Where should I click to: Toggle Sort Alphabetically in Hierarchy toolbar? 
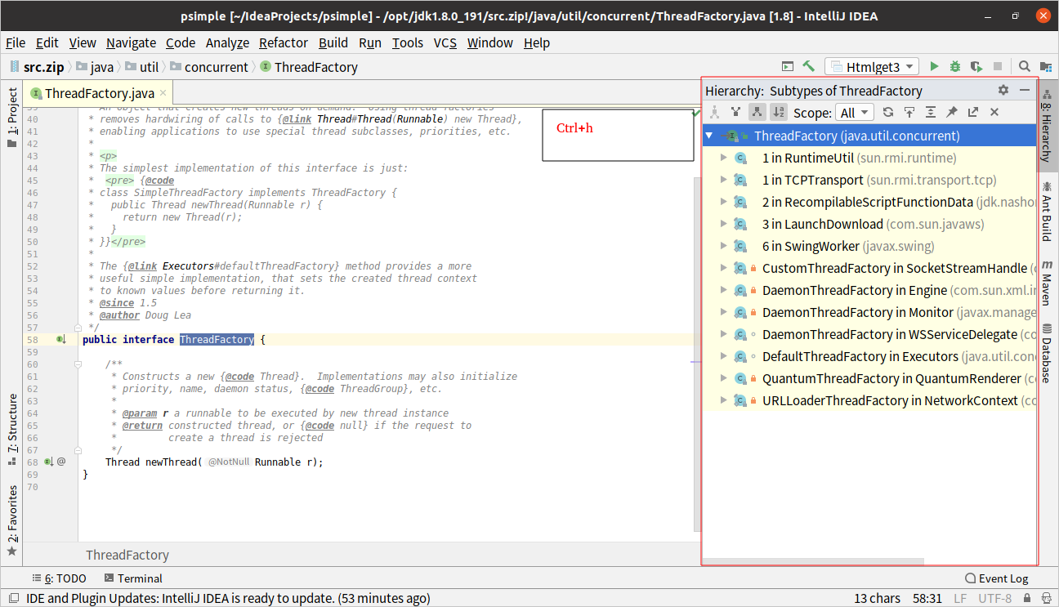tap(779, 113)
